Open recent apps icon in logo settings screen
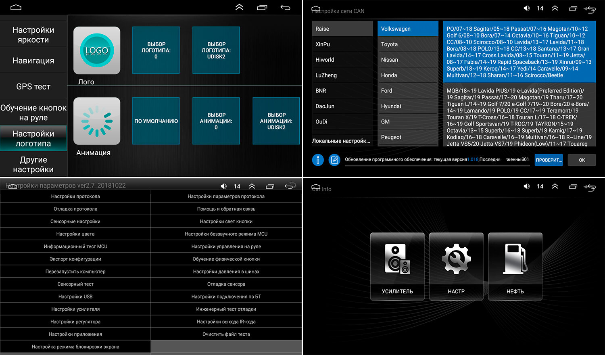Image resolution: width=605 pixels, height=355 pixels. pyautogui.click(x=262, y=7)
